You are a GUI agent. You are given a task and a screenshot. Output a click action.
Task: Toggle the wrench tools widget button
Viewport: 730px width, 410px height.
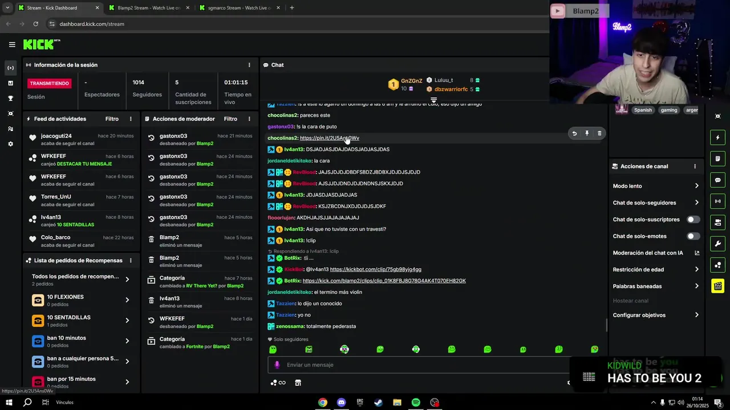718,244
